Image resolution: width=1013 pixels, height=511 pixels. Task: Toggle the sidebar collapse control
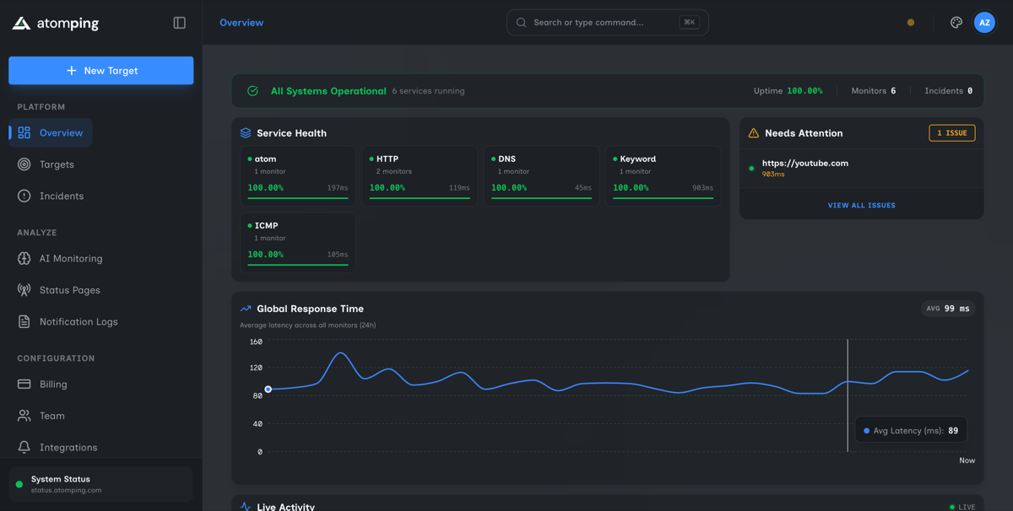click(x=179, y=22)
